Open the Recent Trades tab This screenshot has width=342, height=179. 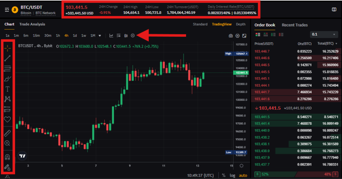click(x=295, y=25)
